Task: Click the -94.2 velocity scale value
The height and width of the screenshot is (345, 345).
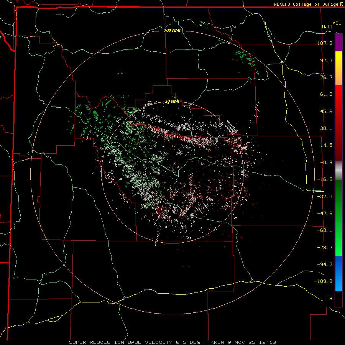Action: click(x=325, y=264)
